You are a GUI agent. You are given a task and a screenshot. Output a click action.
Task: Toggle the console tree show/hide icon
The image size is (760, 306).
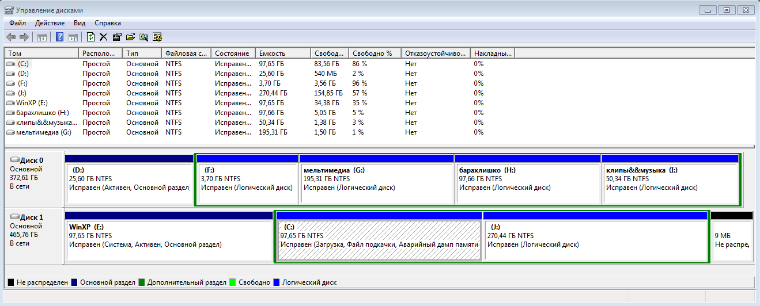[41, 37]
